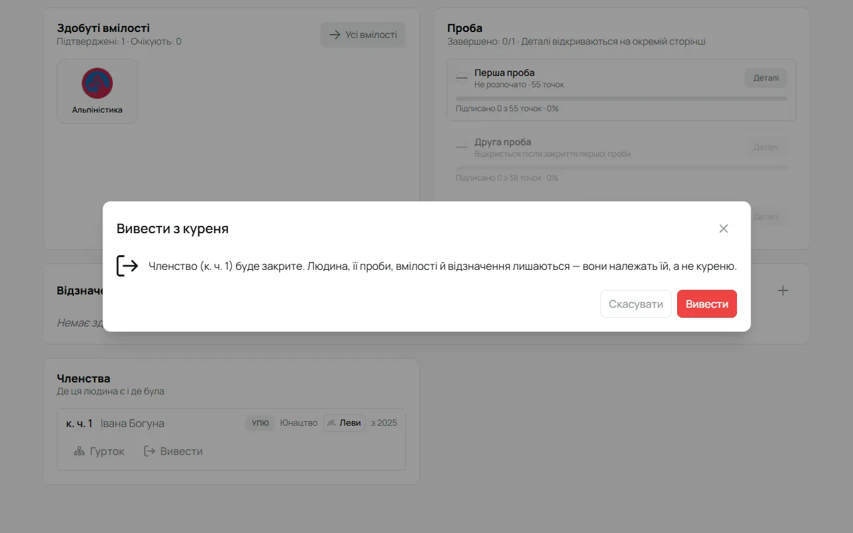This screenshot has width=853, height=533.
Task: Click "Івана Богуна" kurin name
Action: pyautogui.click(x=133, y=423)
